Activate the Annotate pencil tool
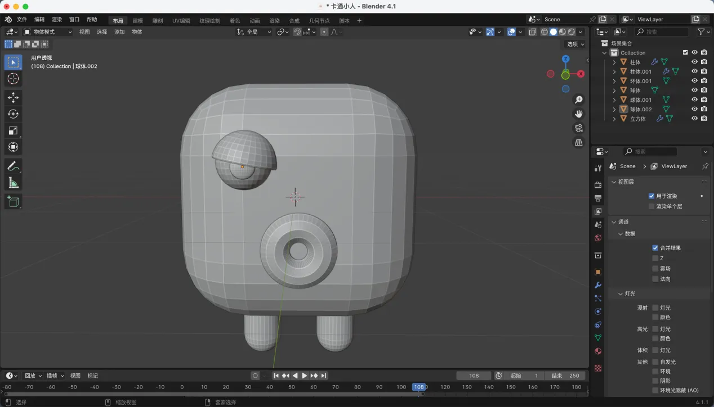The width and height of the screenshot is (714, 407). (x=13, y=166)
